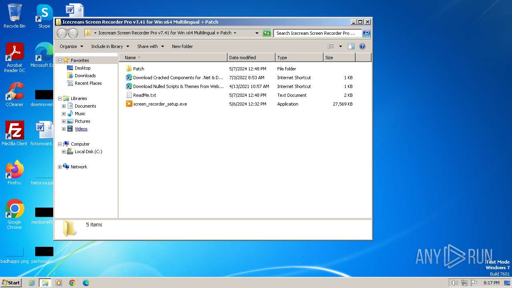Click the Search Icecream Screen Recorder field
The height and width of the screenshot is (288, 512).
pos(318,33)
